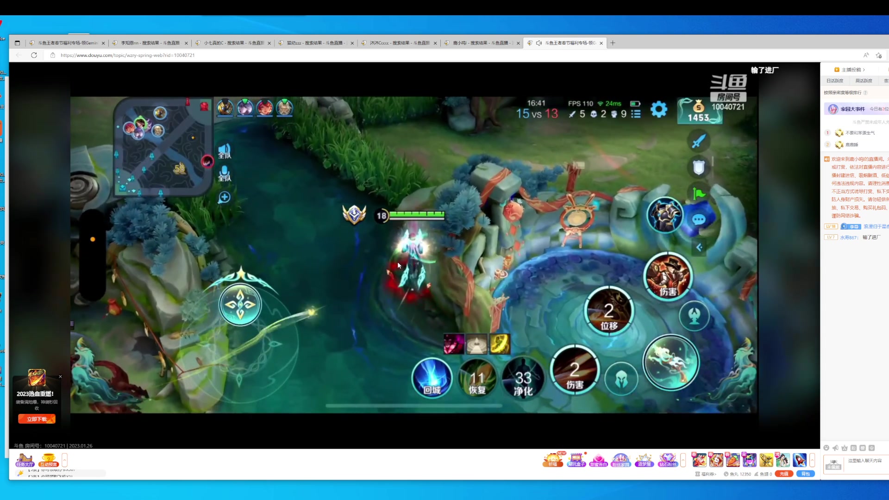The image size is (889, 500).
Task: Open the 造梦屋 activity icon
Action: (644, 460)
